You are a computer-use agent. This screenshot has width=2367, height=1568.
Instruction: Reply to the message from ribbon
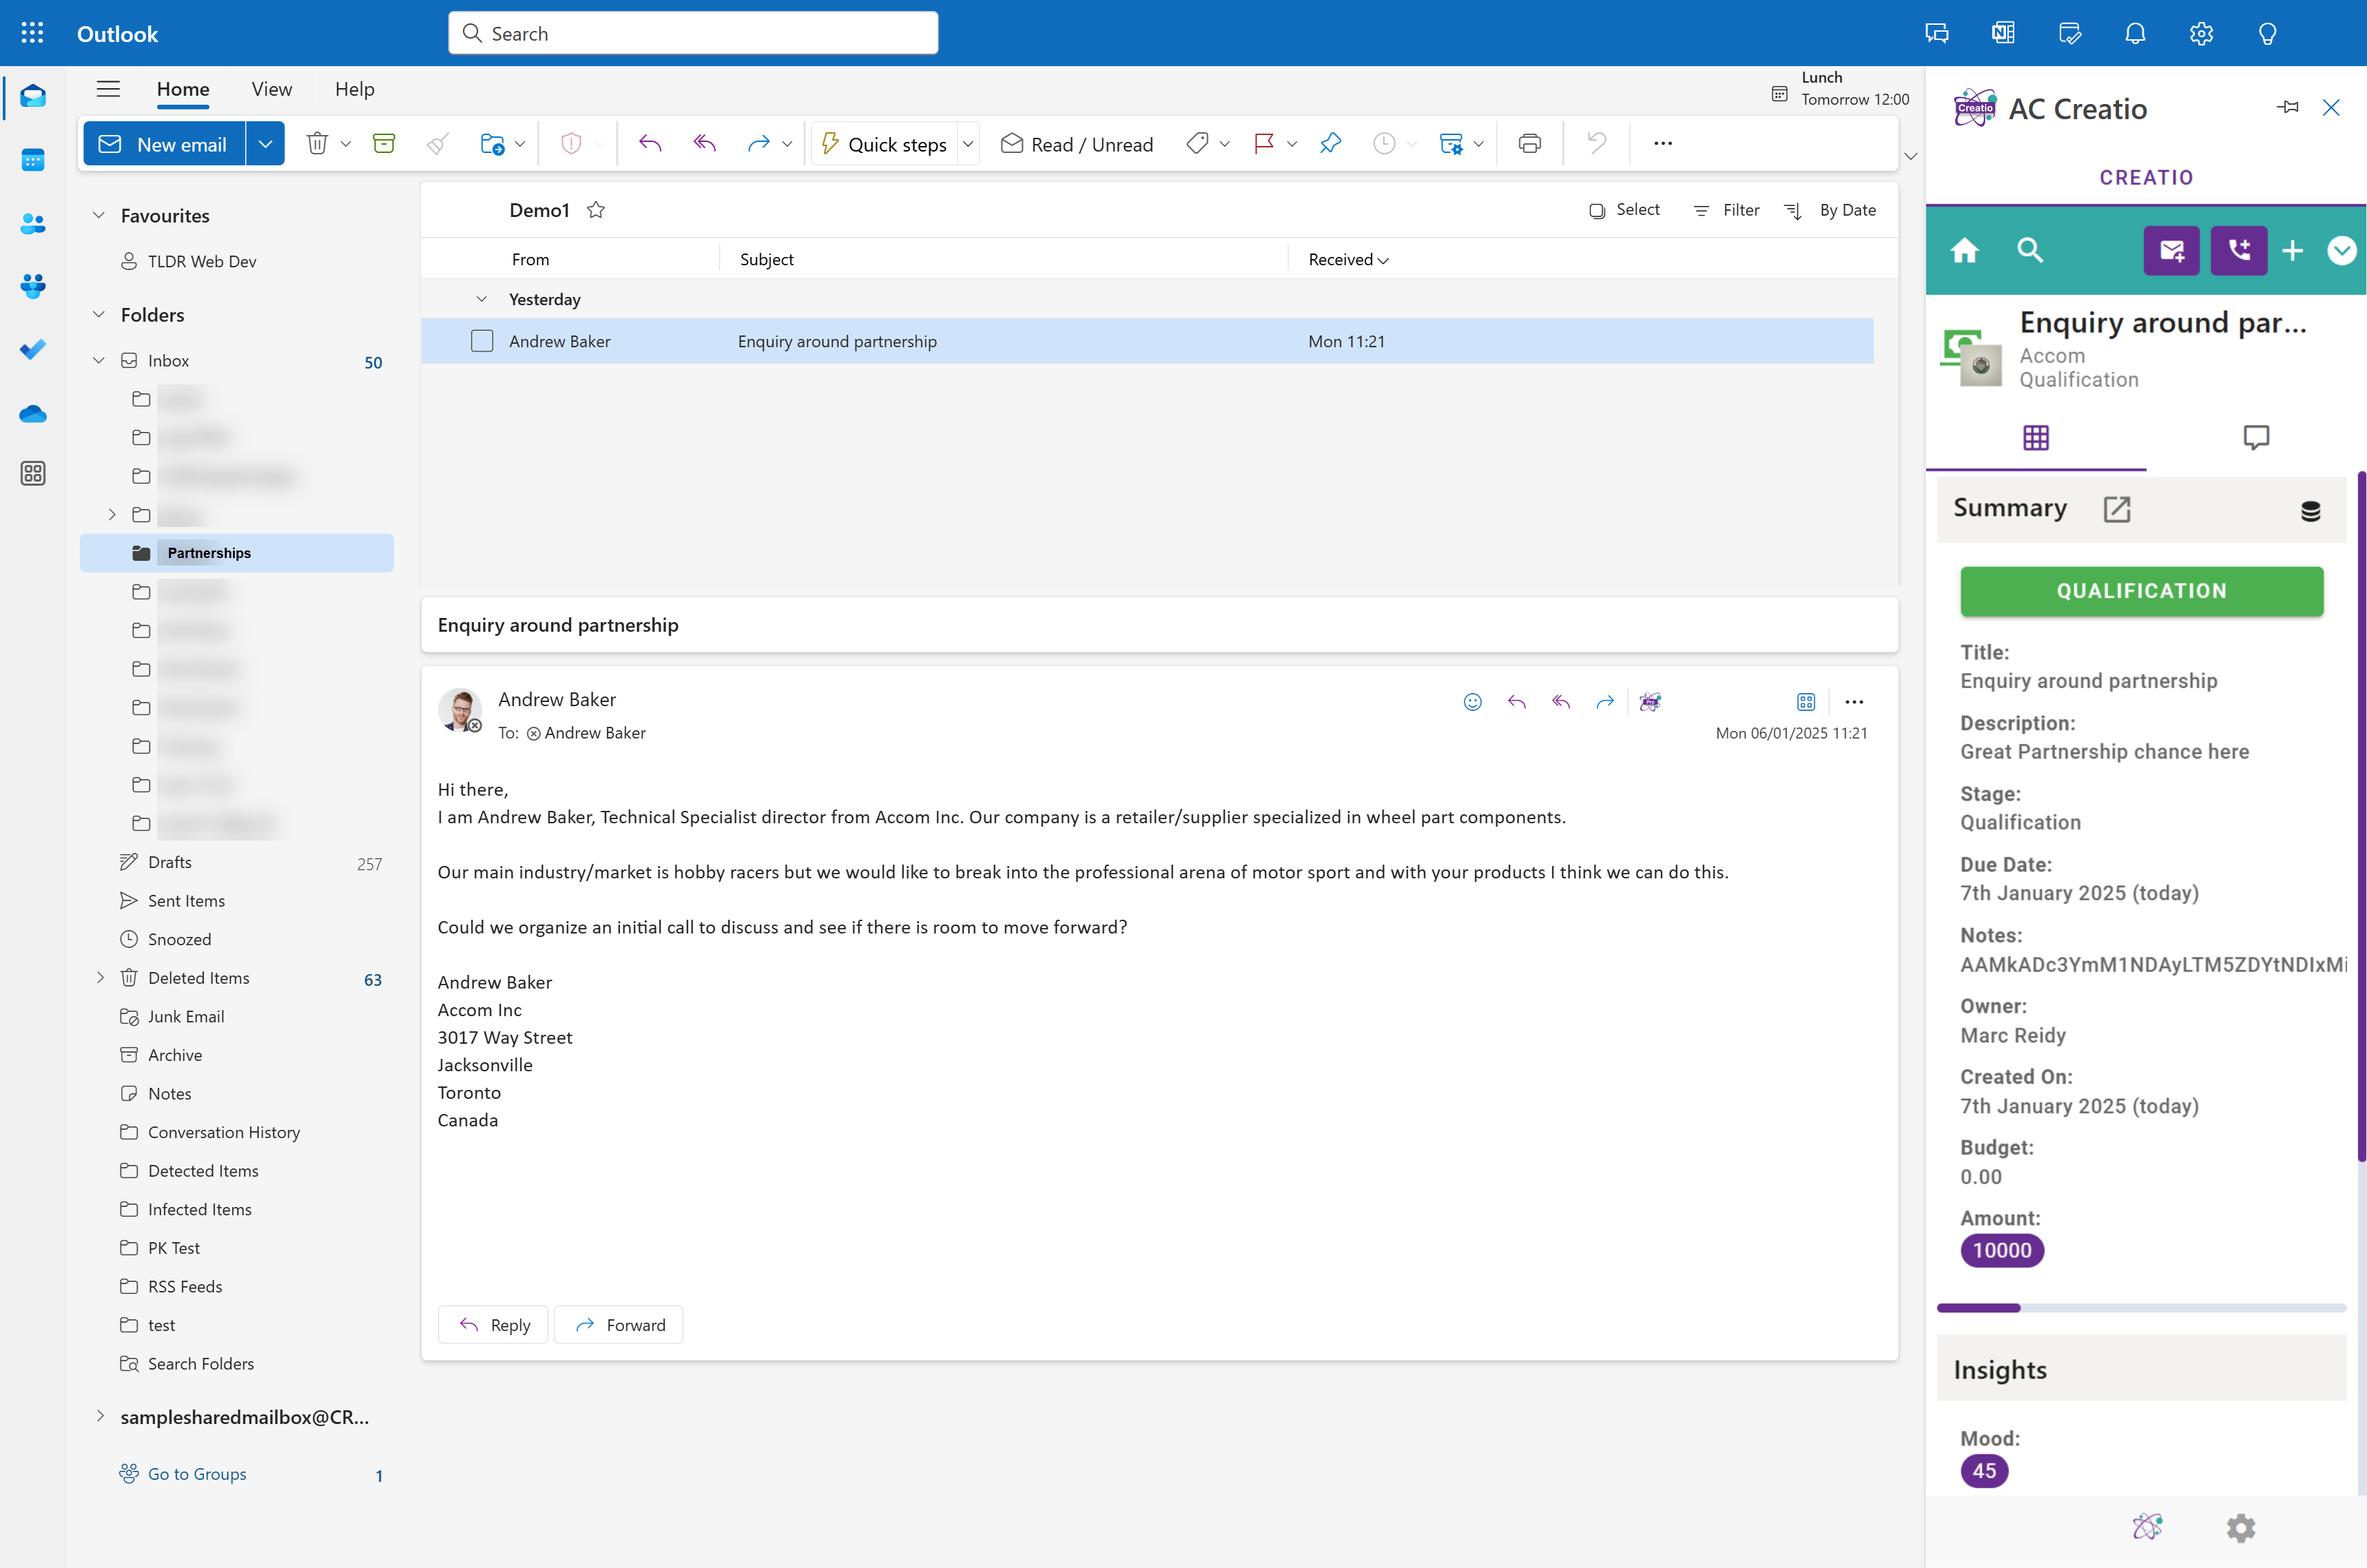tap(651, 144)
